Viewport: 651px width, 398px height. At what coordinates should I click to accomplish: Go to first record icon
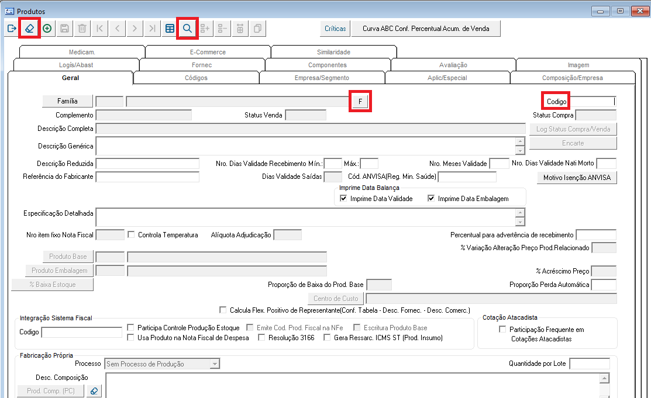99,28
